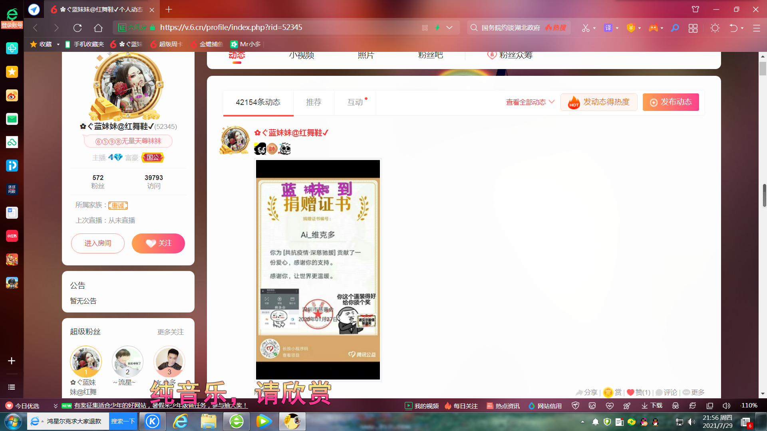Click the blue key password icon
The width and height of the screenshot is (767, 431).
pyautogui.click(x=675, y=28)
